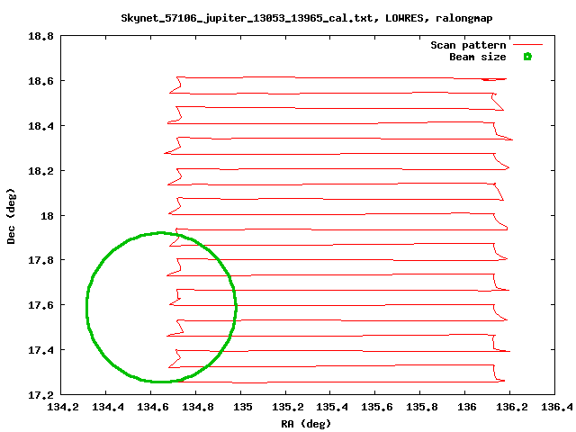The image size is (576, 432).
Task: Click the 134.8 RA tick label
Action: tap(198, 407)
